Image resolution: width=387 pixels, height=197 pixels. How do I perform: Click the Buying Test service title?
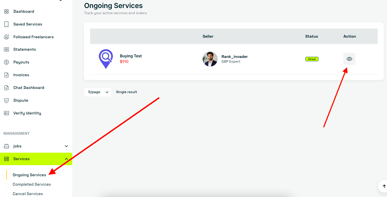click(131, 56)
